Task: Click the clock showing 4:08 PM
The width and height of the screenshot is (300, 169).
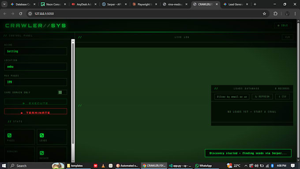Action: pos(281,165)
